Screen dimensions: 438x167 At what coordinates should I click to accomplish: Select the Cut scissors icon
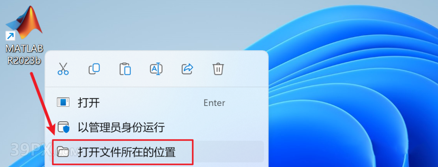63,68
